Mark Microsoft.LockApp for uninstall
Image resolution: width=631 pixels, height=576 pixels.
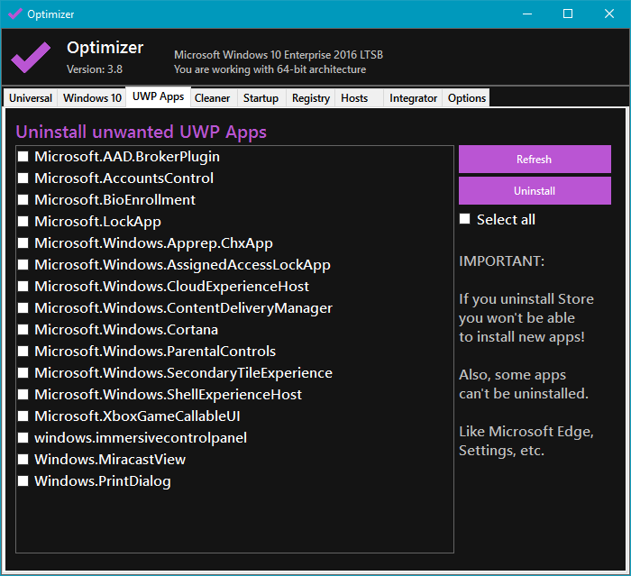(x=23, y=222)
